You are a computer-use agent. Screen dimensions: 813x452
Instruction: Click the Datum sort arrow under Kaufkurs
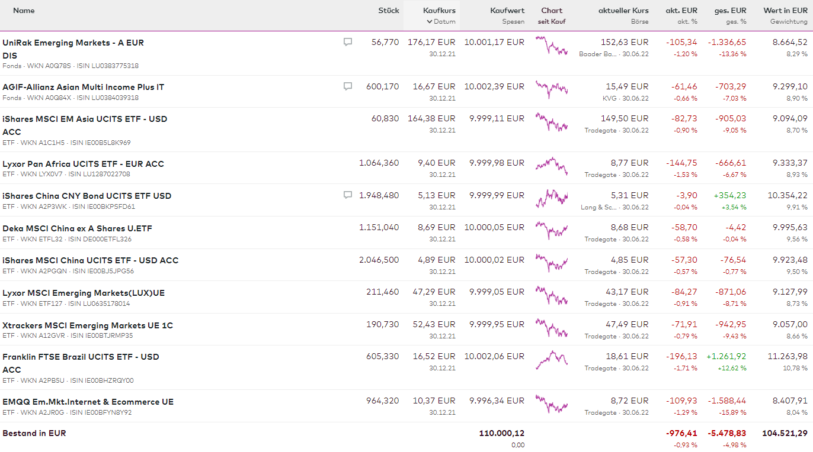pos(430,22)
